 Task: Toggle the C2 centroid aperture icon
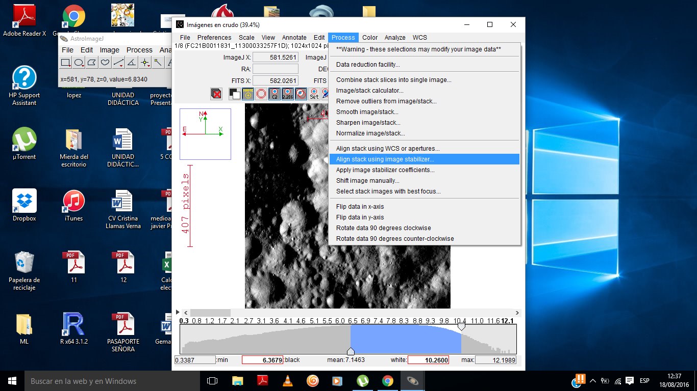click(275, 94)
